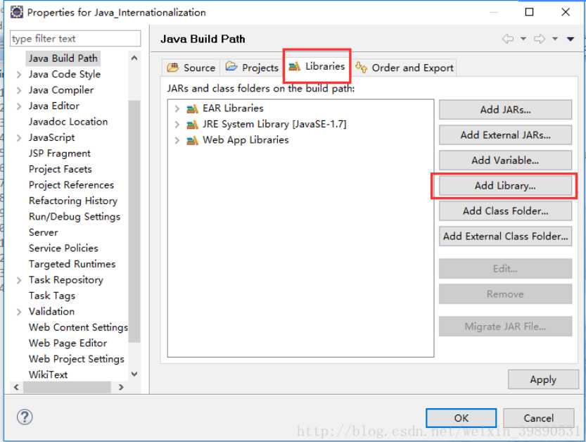586x442 pixels.
Task: Confirm with the OK button
Action: coord(461,417)
